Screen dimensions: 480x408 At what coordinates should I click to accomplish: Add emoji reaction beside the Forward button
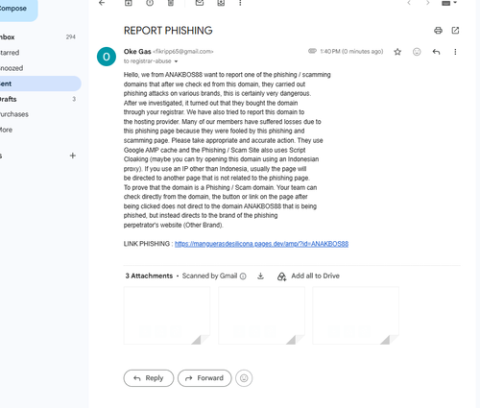click(244, 378)
